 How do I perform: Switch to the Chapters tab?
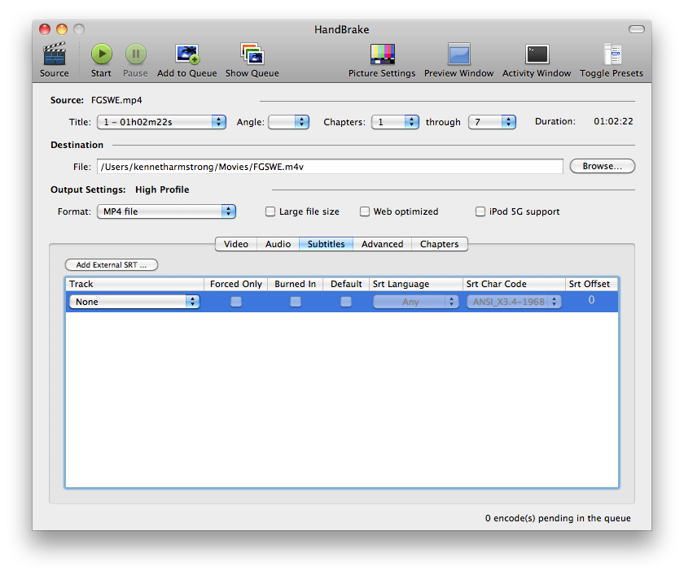pyautogui.click(x=439, y=244)
